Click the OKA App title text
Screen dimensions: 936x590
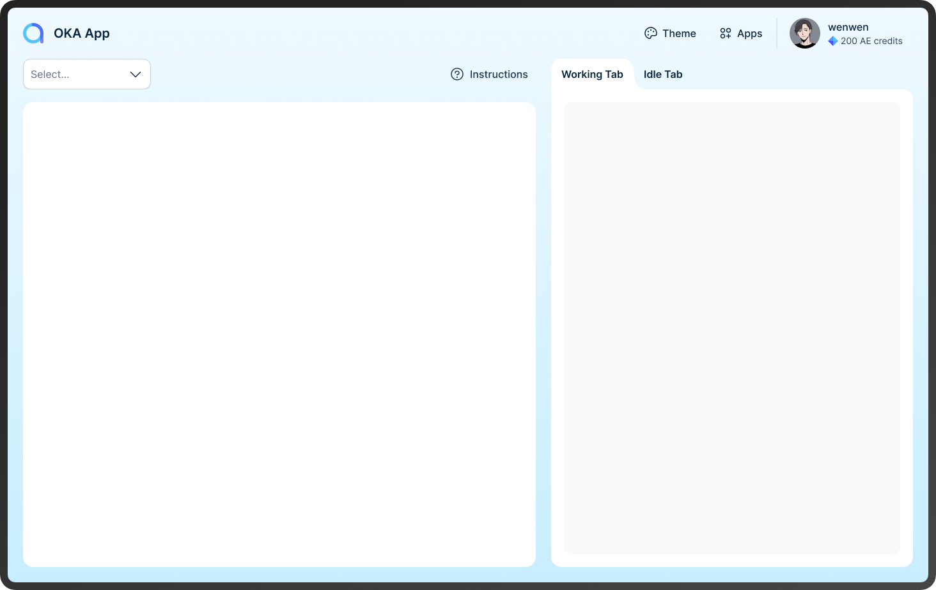[x=82, y=33]
